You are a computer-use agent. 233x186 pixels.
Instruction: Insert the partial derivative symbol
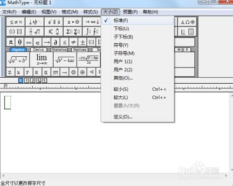coord(55,42)
